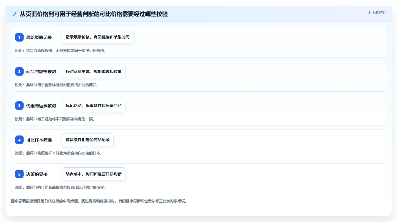The width and height of the screenshot is (398, 222).
Task: Click the step 2 number badge
Action: point(19,71)
